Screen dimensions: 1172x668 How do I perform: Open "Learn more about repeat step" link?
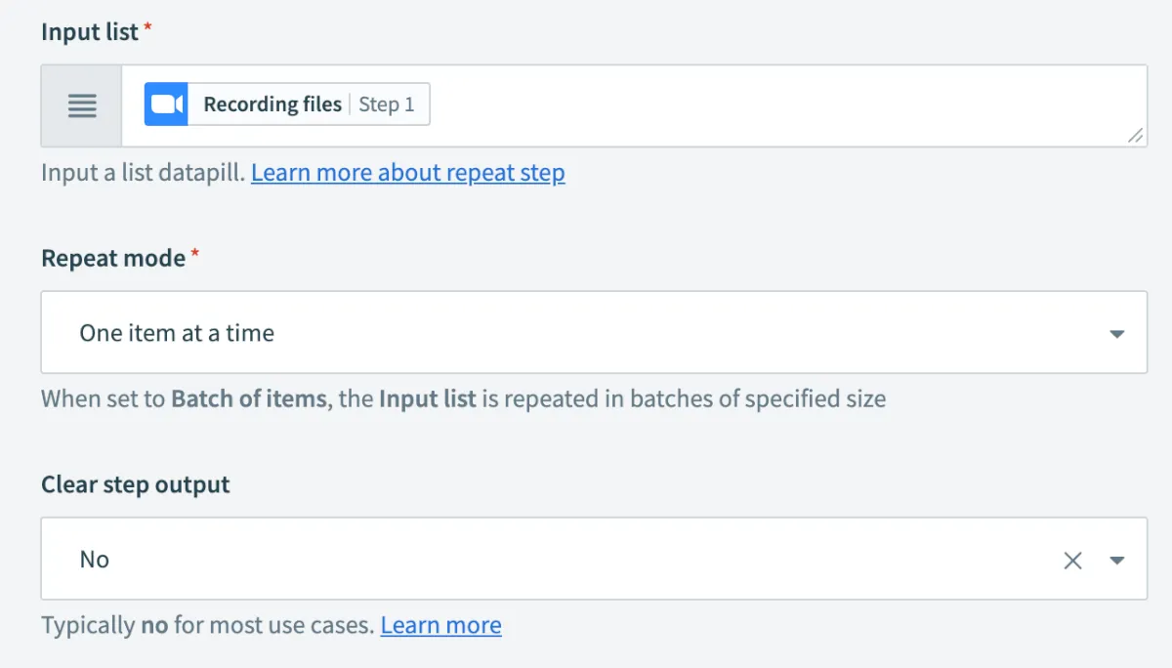click(407, 173)
